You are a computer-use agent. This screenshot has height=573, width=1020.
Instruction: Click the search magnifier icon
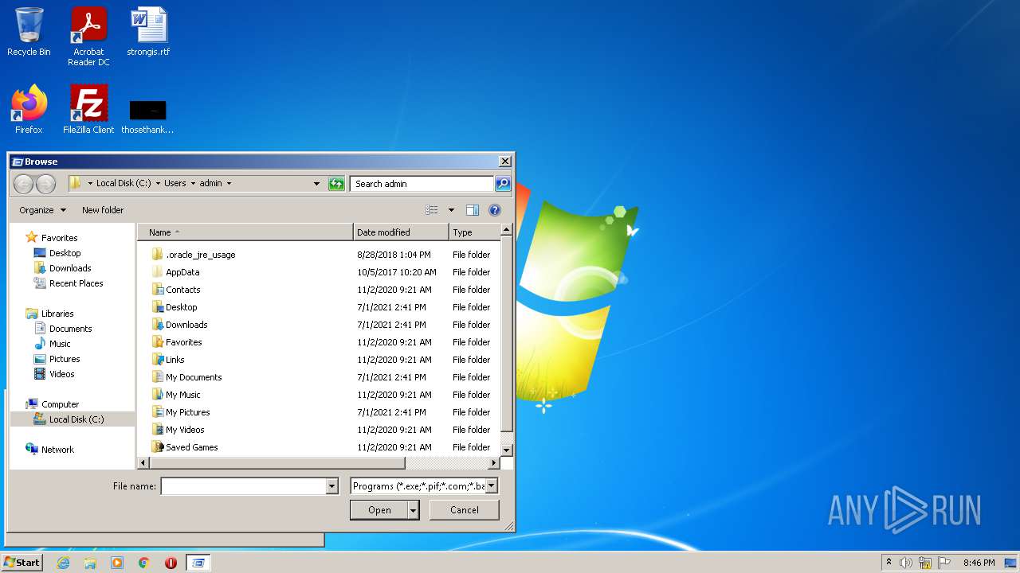point(502,184)
